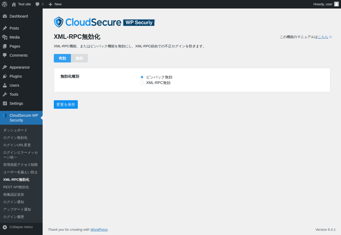341x235 pixels.
Task: Open CloudSecure WP Security menu label
Action: click(x=24, y=118)
